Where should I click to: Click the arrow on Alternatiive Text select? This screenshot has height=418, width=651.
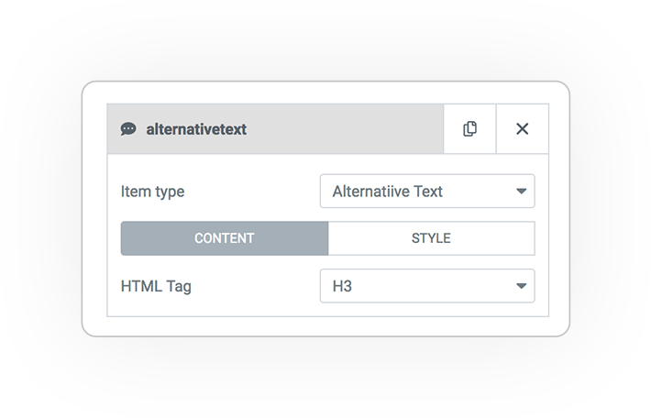pyautogui.click(x=521, y=192)
